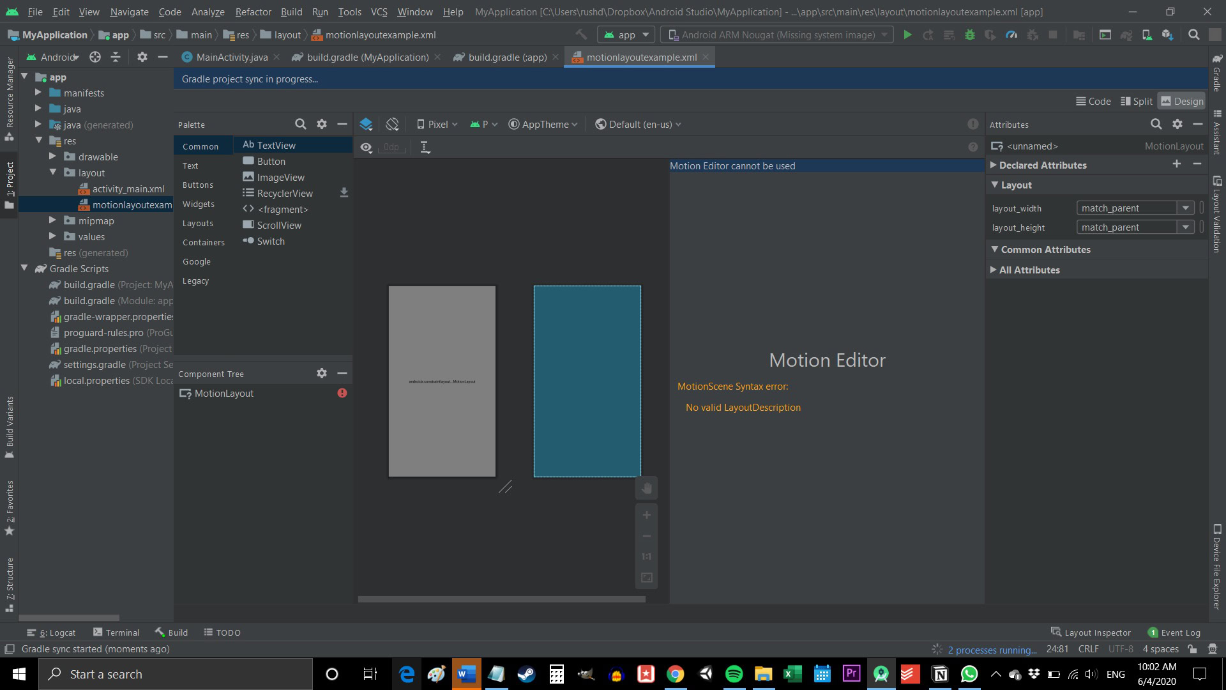Click the Run app button in toolbar
Image resolution: width=1226 pixels, height=690 pixels.
(908, 34)
